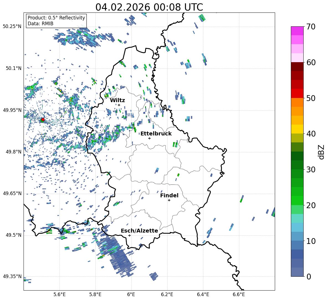Click the magenta top segment of colorbar
This screenshot has height=300, width=328.
tap(297, 31)
